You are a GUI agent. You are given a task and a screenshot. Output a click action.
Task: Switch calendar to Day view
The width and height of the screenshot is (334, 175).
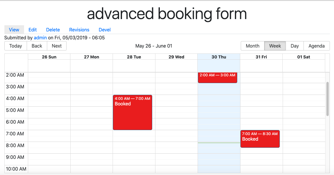click(295, 46)
